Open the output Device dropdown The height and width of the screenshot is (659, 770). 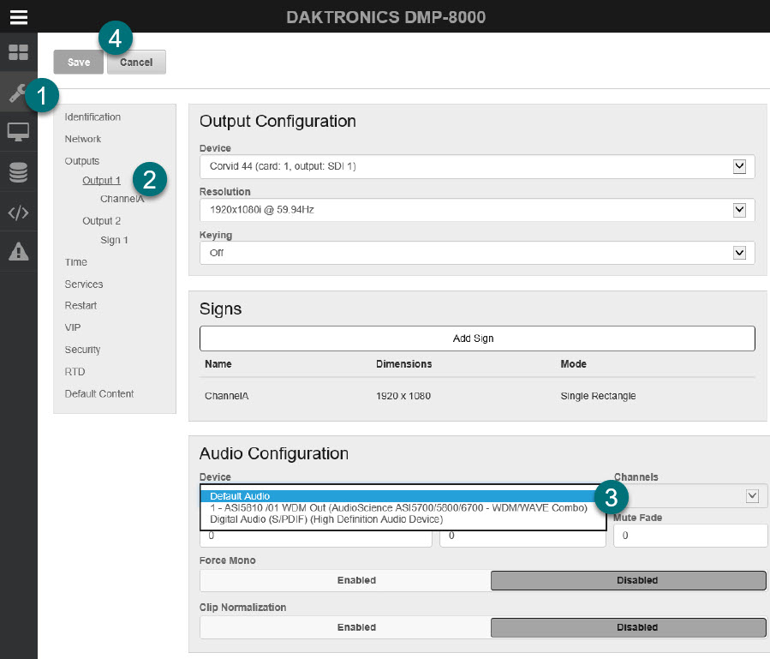click(738, 165)
